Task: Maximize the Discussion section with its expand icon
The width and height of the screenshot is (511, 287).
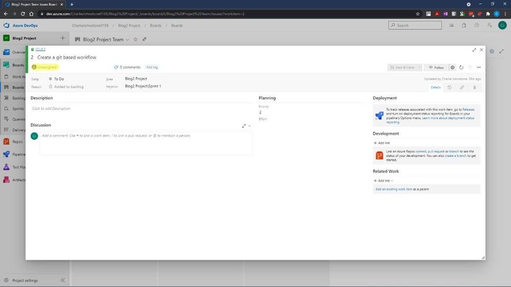Action: (x=244, y=126)
